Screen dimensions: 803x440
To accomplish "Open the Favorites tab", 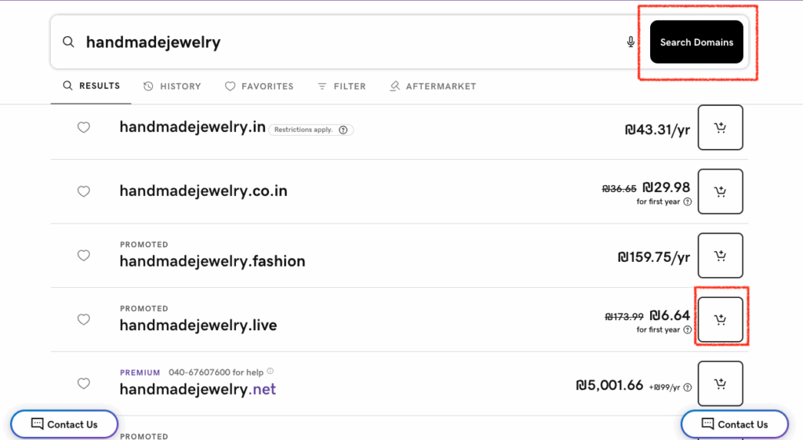I will pos(259,86).
